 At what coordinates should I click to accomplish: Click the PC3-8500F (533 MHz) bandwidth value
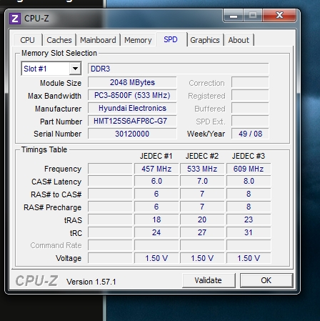[x=132, y=95]
